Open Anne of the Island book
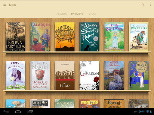This screenshot has width=154, height=115. [x=114, y=75]
